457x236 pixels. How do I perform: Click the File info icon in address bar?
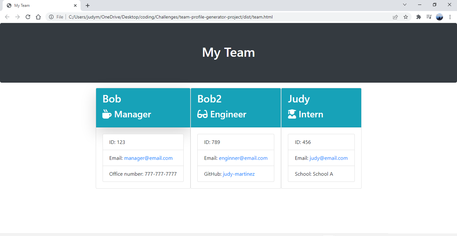(60, 17)
